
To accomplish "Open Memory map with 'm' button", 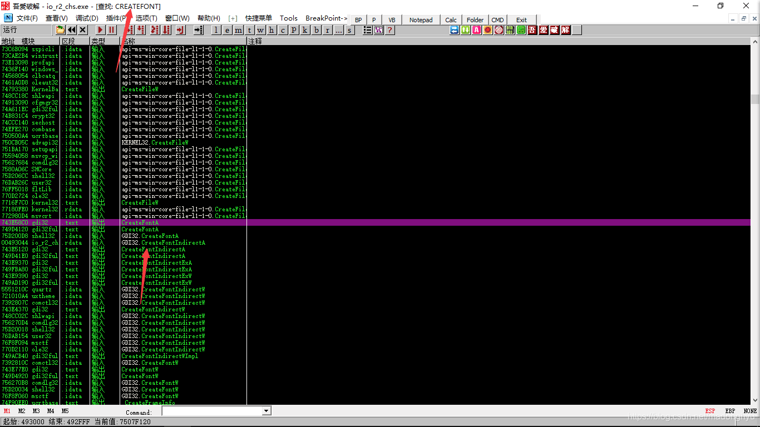I will pyautogui.click(x=239, y=30).
